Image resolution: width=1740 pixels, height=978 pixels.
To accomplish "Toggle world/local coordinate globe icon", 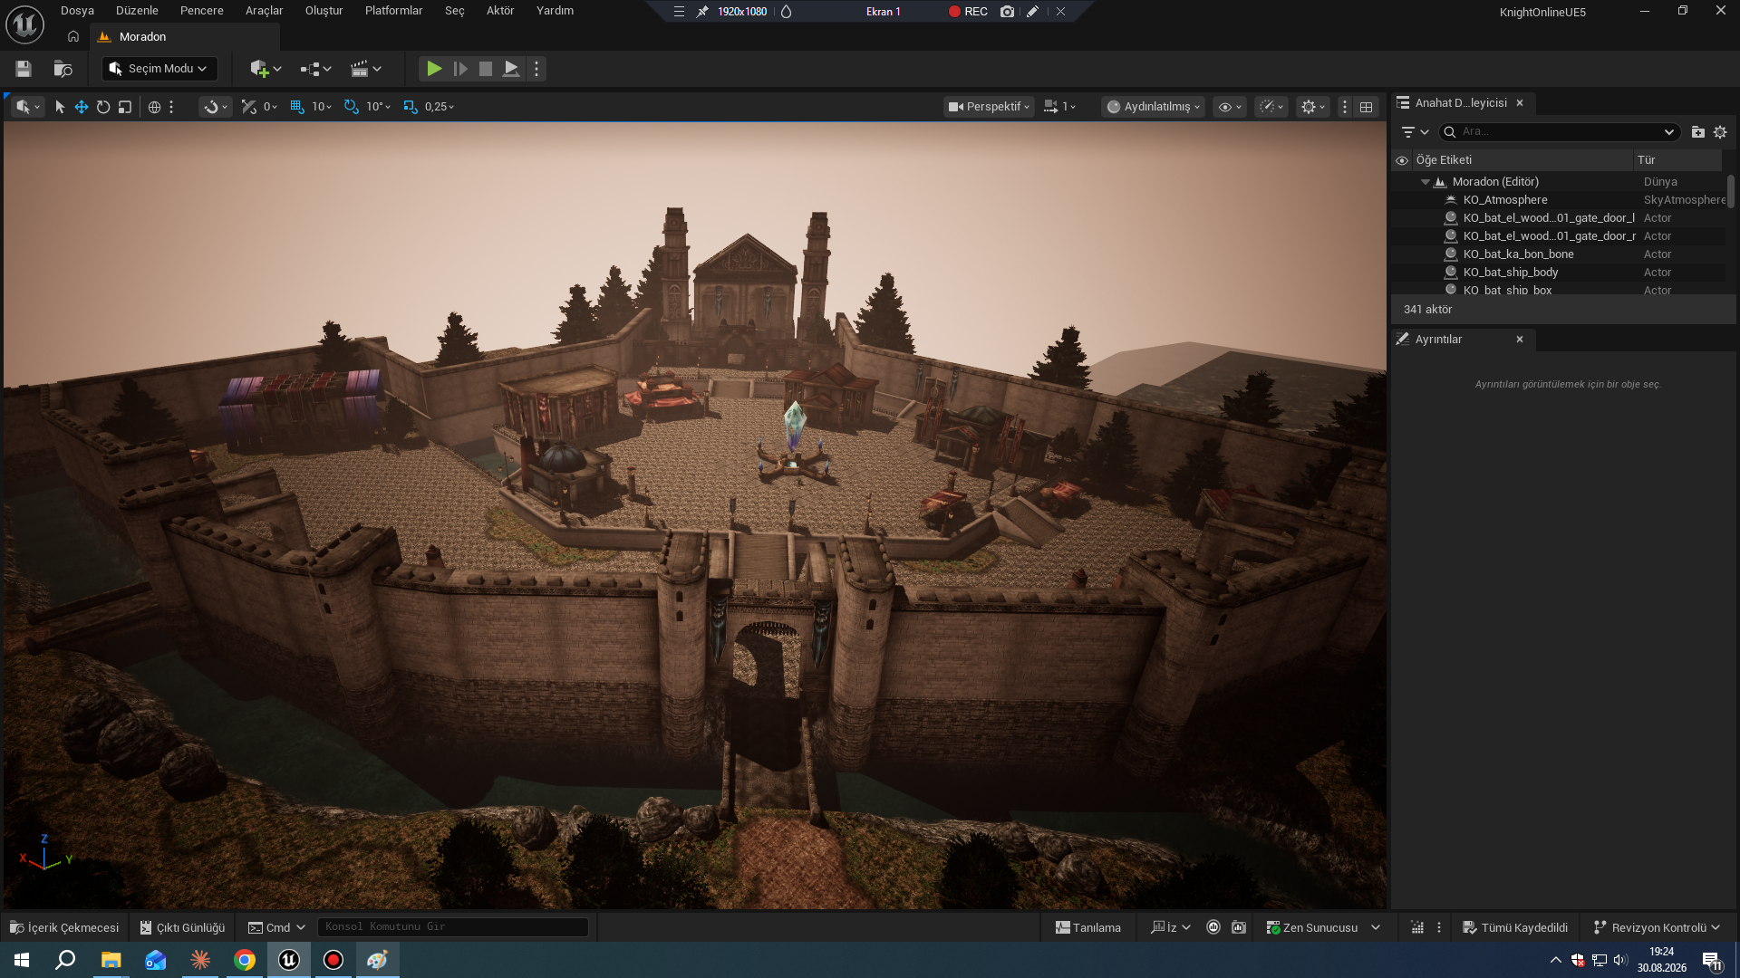I will point(154,107).
